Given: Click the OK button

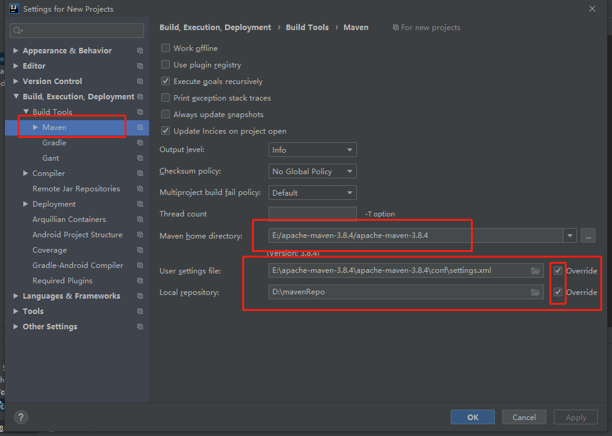Looking at the screenshot, I should pos(473,417).
